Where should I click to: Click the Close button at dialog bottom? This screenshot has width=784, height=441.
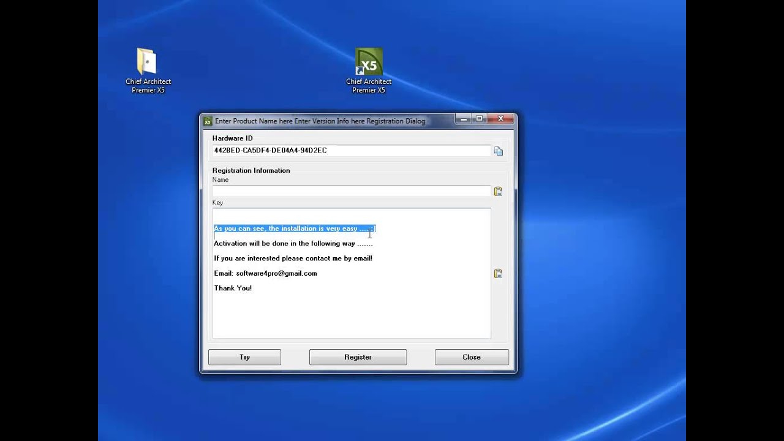coord(472,357)
